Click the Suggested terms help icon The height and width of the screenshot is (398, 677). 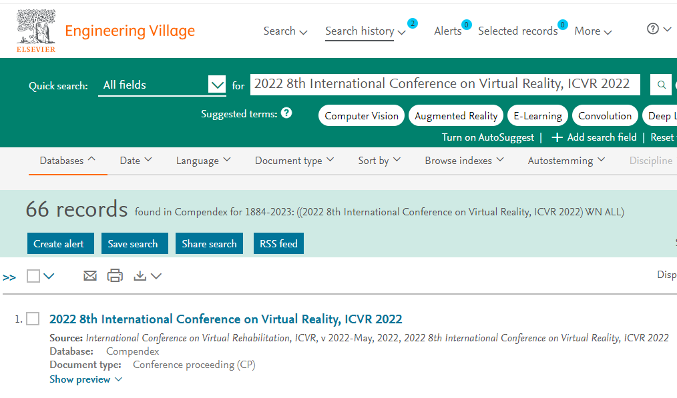point(286,113)
